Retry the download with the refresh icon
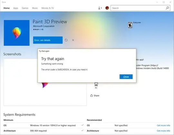 pyautogui.click(x=66, y=40)
